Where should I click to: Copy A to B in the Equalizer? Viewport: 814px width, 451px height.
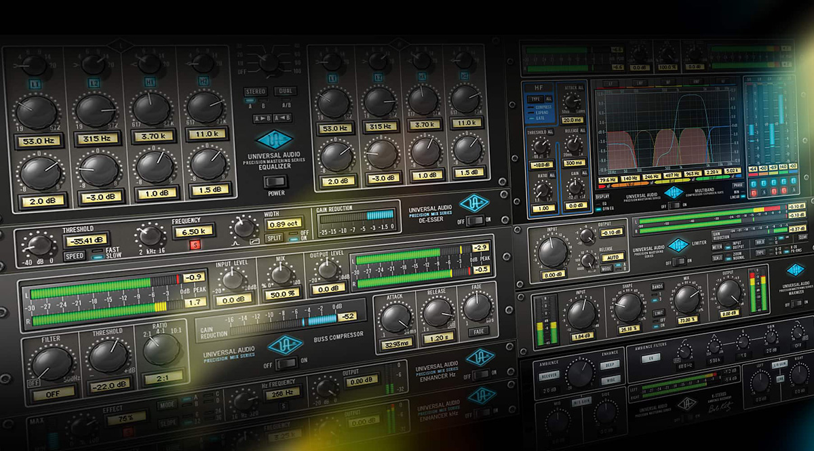tap(262, 119)
